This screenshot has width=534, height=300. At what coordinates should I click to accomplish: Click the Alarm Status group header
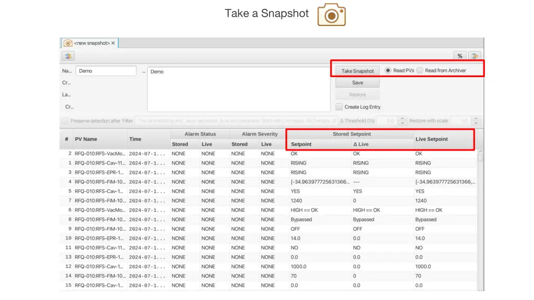coord(200,134)
